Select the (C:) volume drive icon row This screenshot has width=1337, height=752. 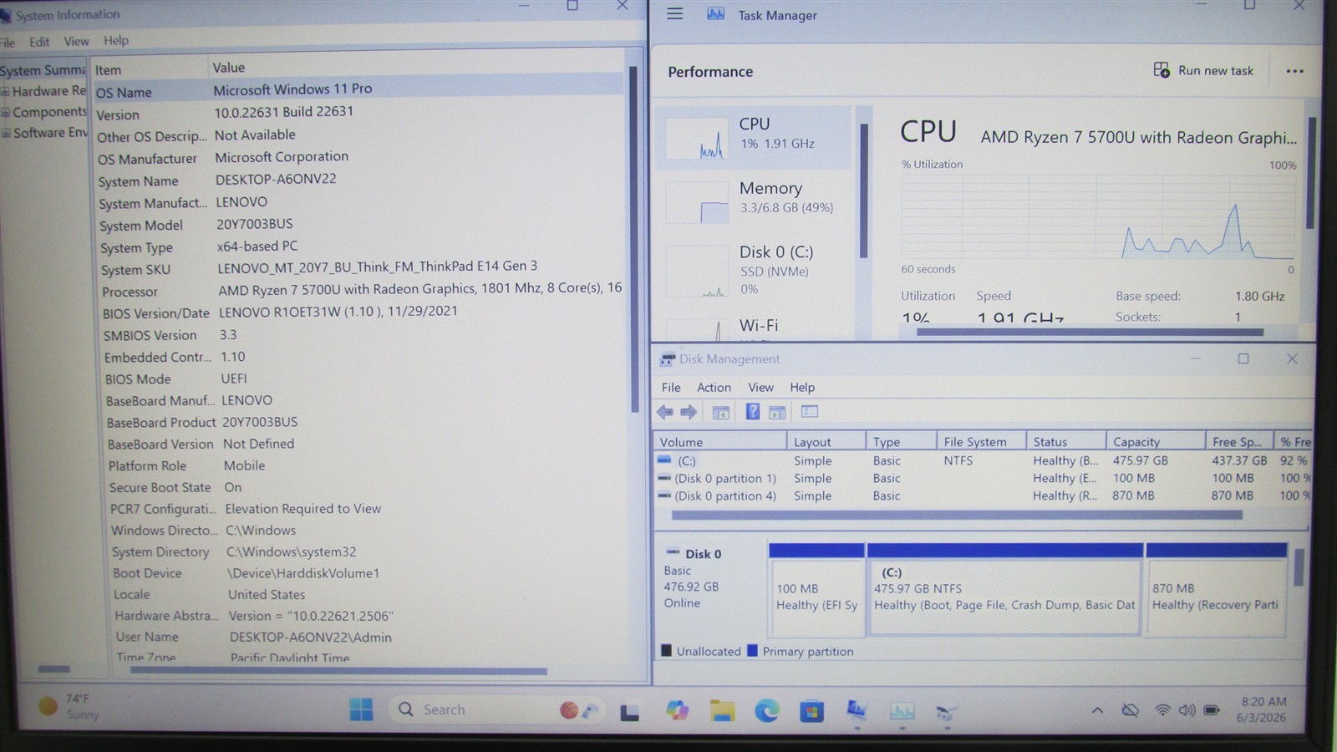(x=664, y=460)
